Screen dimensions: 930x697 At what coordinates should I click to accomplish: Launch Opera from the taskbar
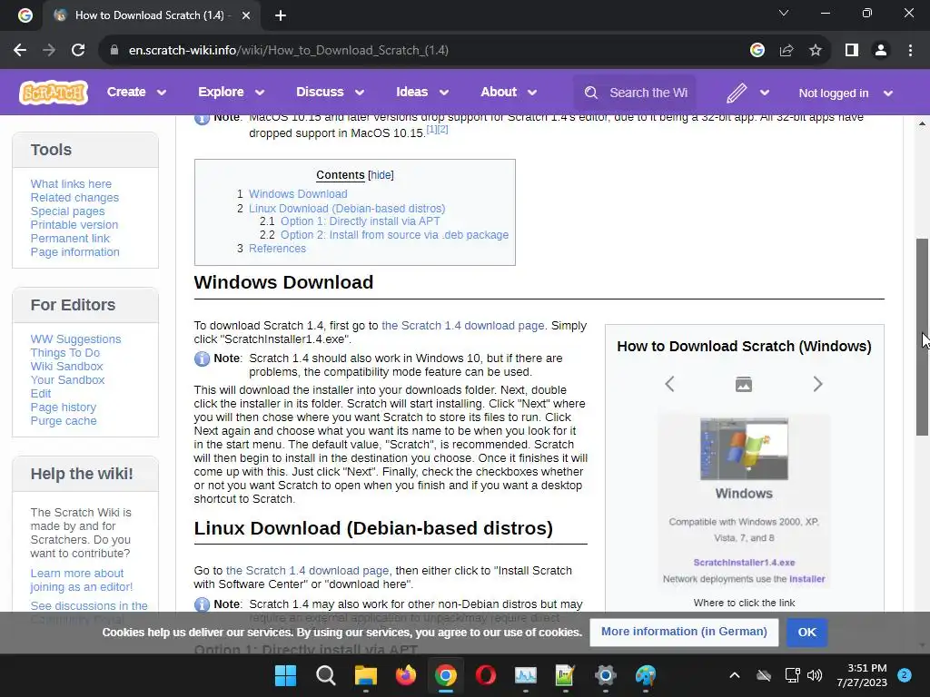485,675
